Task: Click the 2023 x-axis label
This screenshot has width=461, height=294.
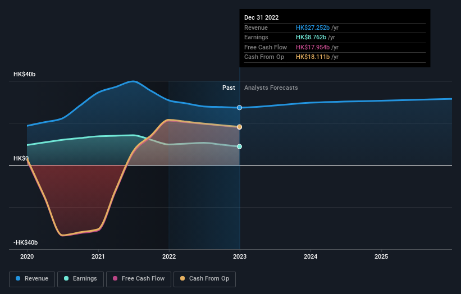Action: click(x=240, y=257)
